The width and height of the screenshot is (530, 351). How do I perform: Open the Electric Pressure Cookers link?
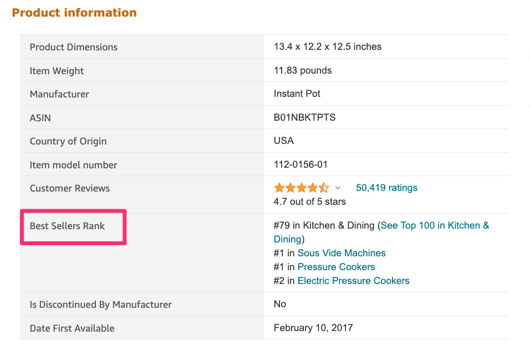coord(353,281)
